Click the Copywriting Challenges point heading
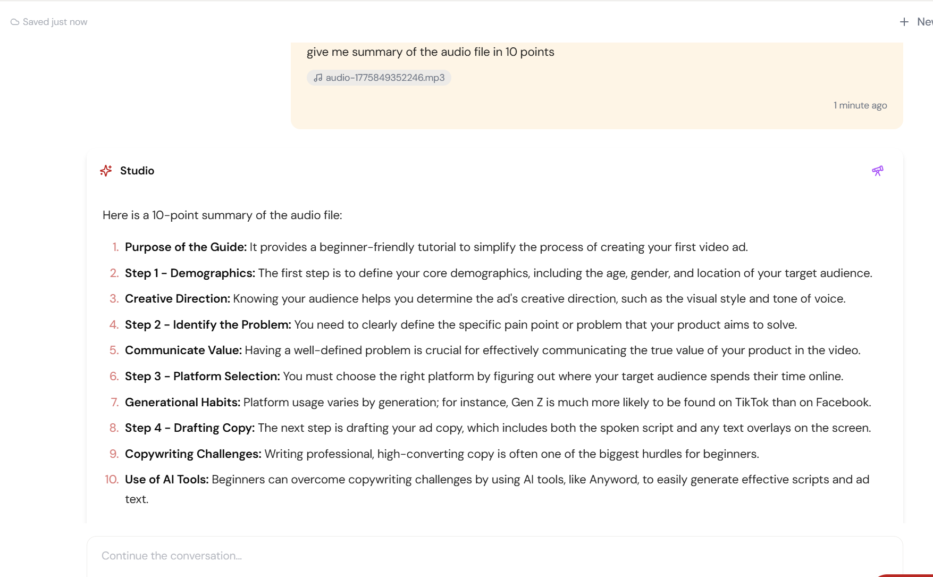Image resolution: width=933 pixels, height=577 pixels. (193, 454)
